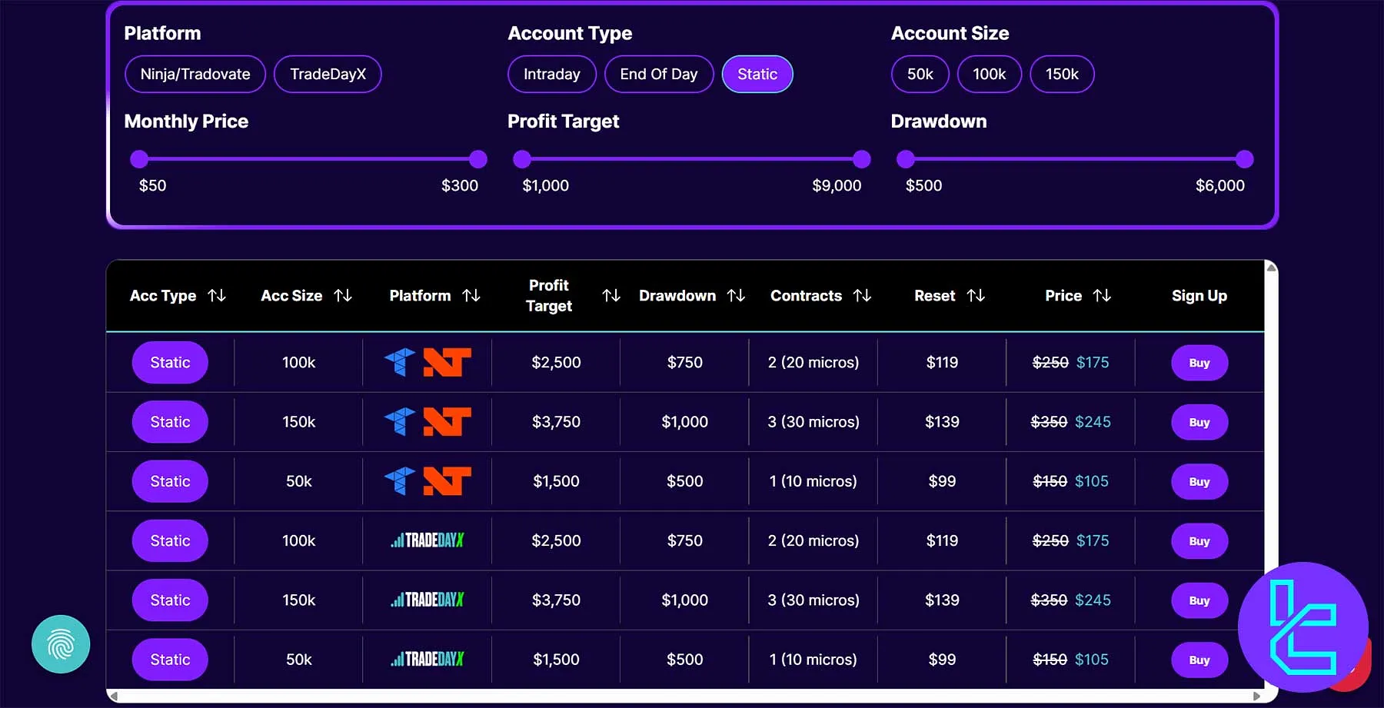Click the Monthly Price minimum slider handle
This screenshot has height=708, width=1384.
139,159
